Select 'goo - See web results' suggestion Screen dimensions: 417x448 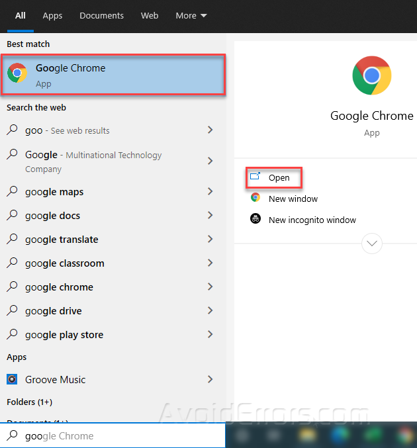tap(113, 130)
